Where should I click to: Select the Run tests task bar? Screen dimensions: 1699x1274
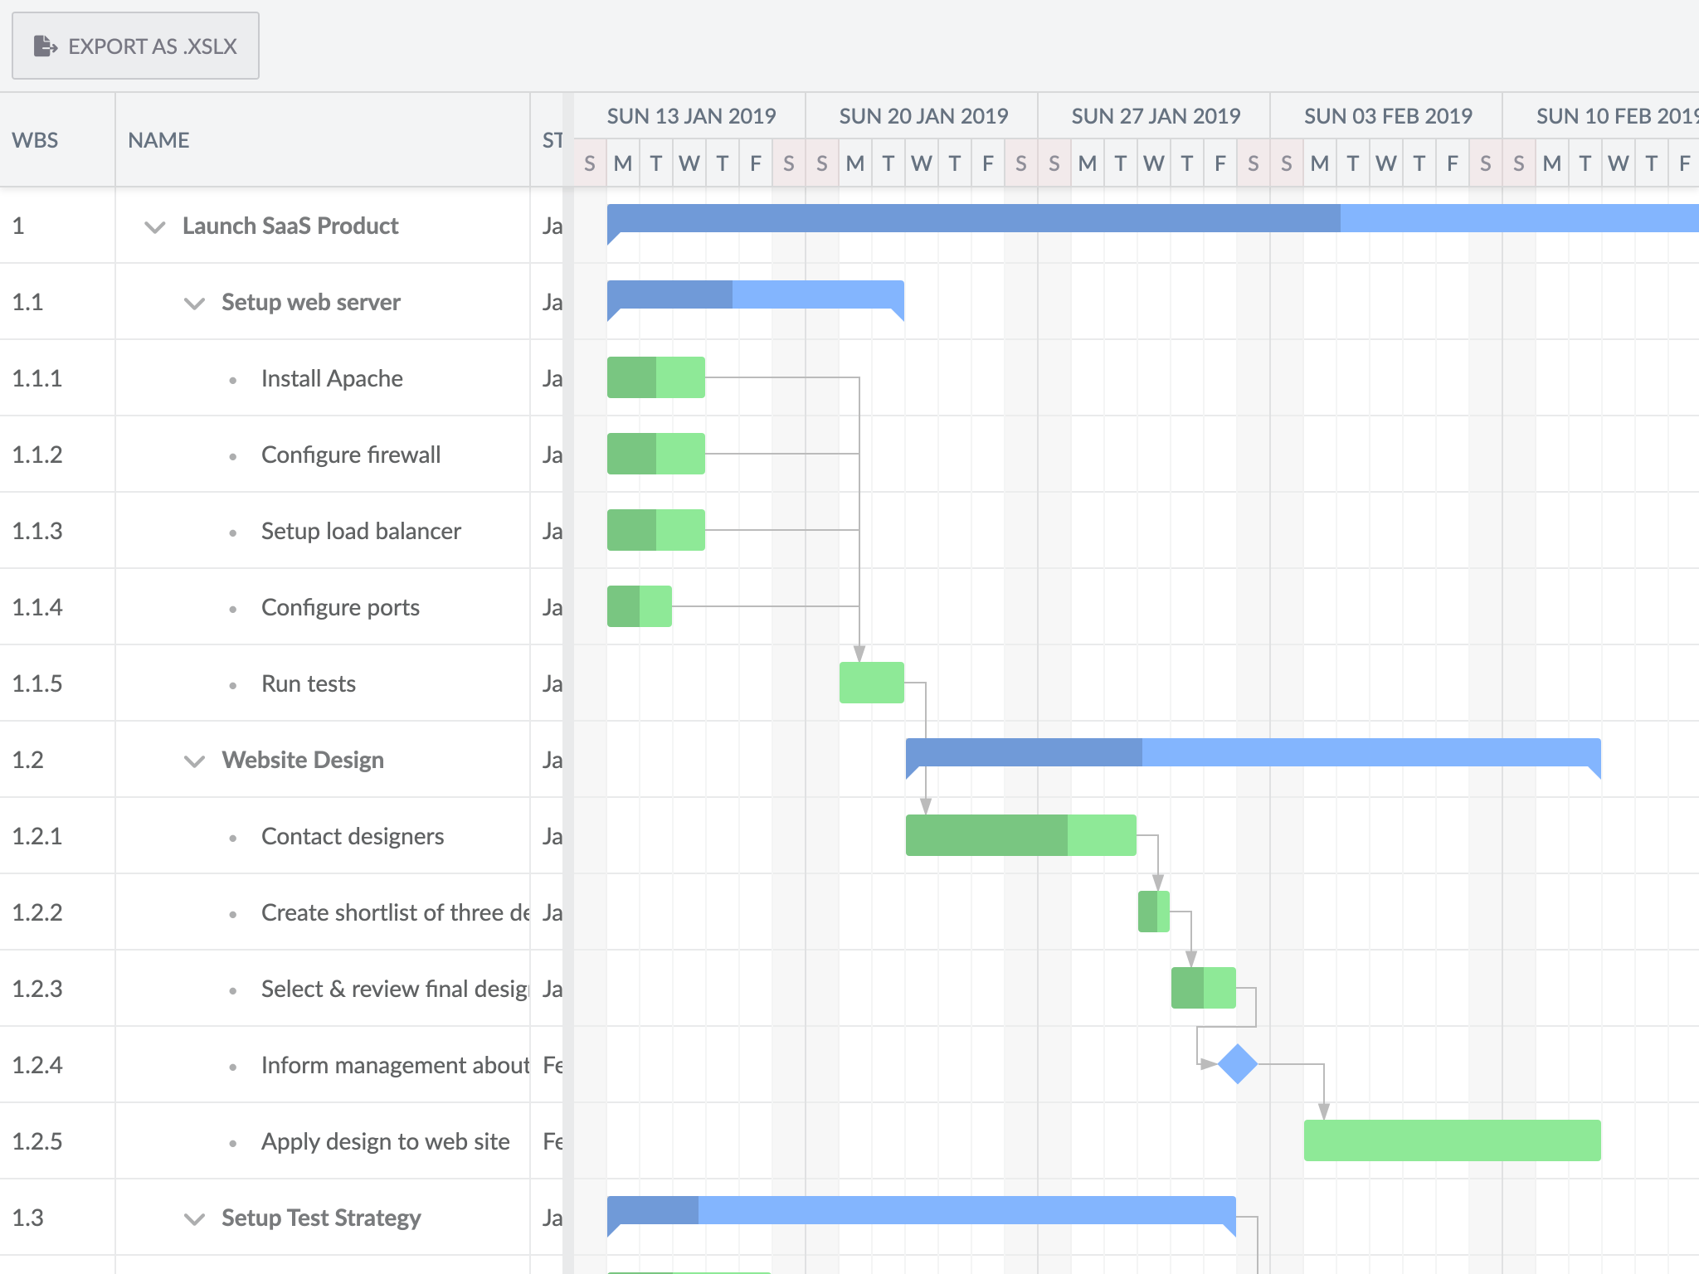(871, 681)
